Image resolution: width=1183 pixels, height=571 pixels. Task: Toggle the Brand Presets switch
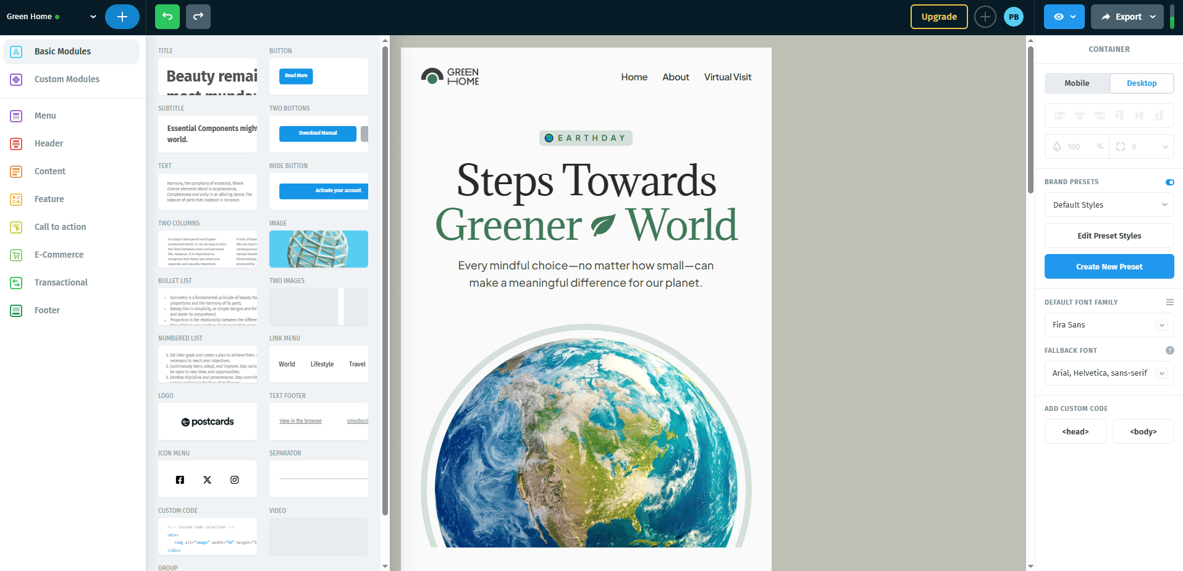1170,182
